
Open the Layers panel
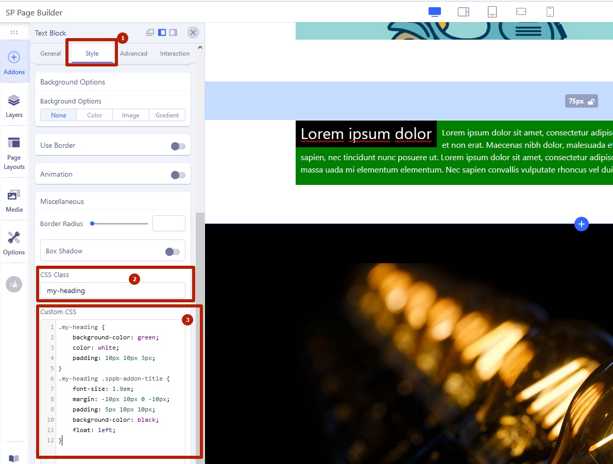14,106
